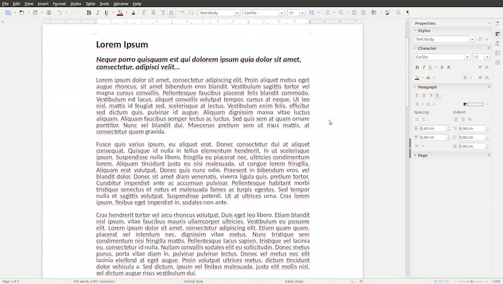Viewport: 503px width, 284px height.
Task: Click the Undo arrow in the toolbar
Action: pyautogui.click(x=60, y=13)
